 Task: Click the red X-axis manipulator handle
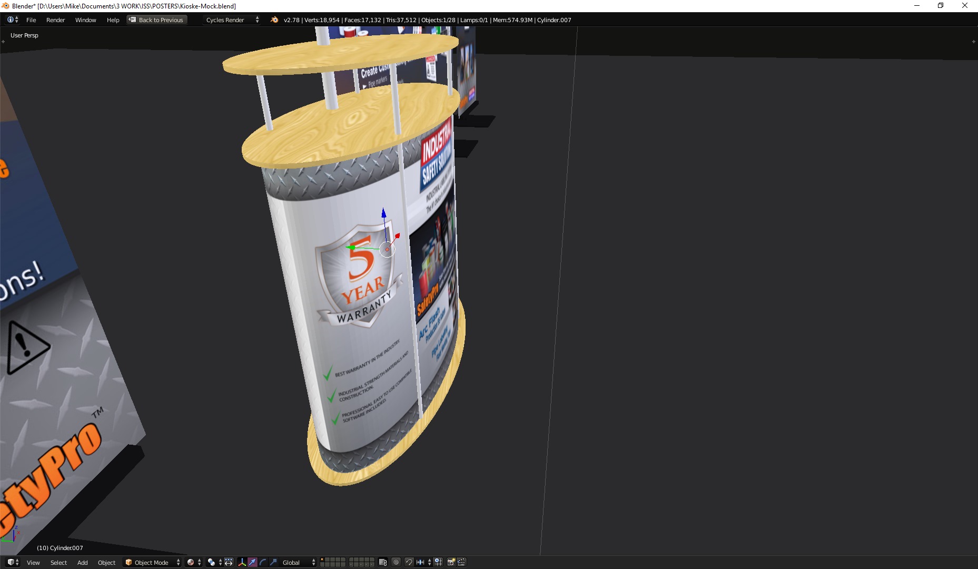click(397, 236)
